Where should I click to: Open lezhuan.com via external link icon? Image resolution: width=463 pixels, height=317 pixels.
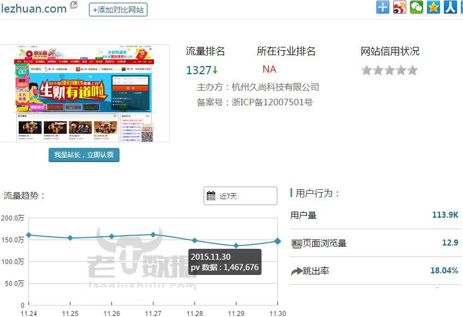pos(74,6)
